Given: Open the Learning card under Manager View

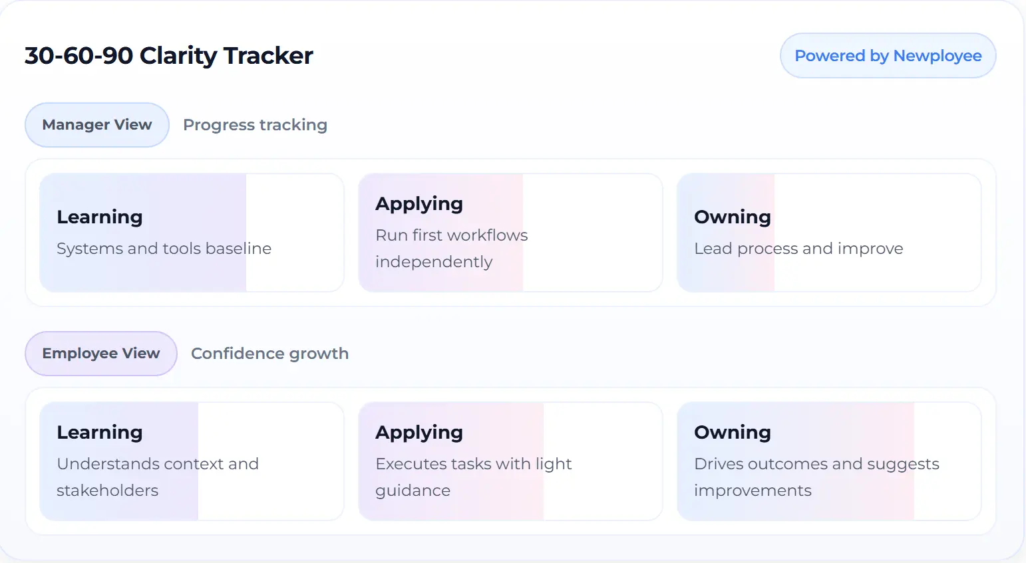Looking at the screenshot, I should pyautogui.click(x=191, y=233).
